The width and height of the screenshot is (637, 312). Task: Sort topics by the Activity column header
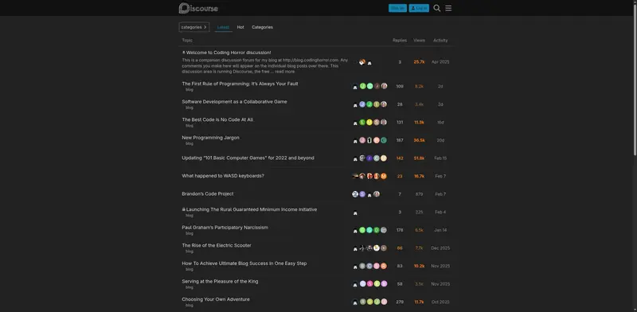440,41
